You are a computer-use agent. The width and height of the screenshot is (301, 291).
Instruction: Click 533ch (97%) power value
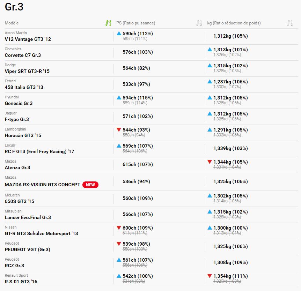coord(136,84)
